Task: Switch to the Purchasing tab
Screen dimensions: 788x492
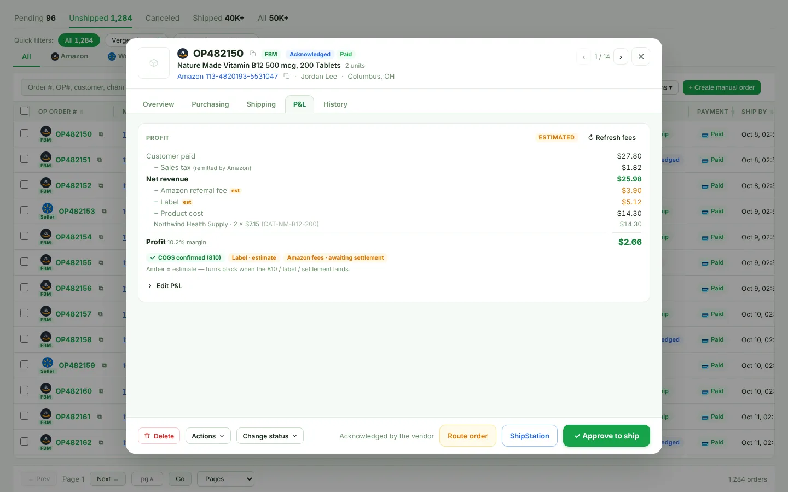Action: (210, 104)
